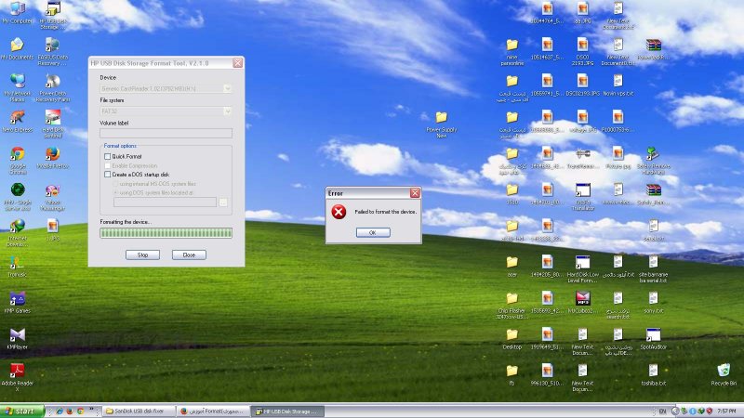Click the Close button in HP format tool
This screenshot has width=744, height=418.
coord(189,255)
